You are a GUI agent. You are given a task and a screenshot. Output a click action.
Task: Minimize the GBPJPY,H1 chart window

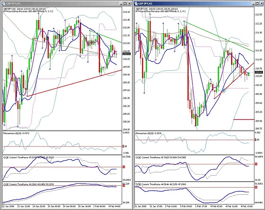(254, 3)
